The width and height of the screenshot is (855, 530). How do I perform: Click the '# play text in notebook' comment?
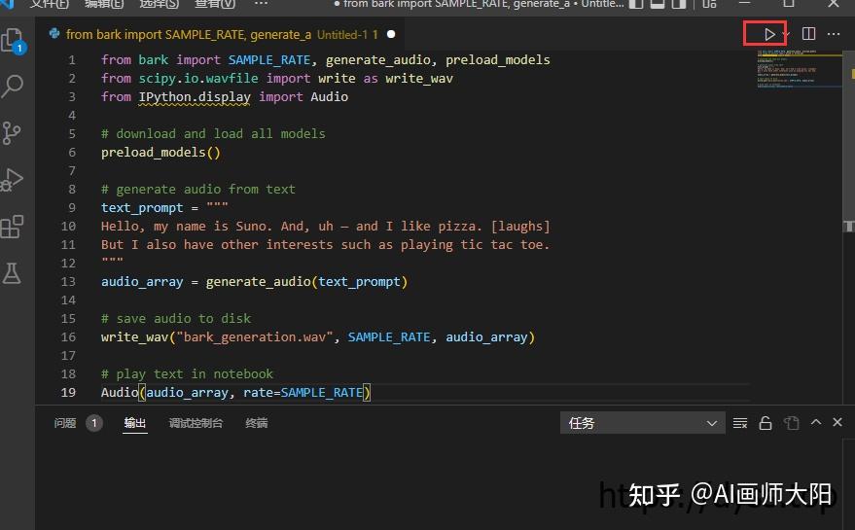point(187,374)
